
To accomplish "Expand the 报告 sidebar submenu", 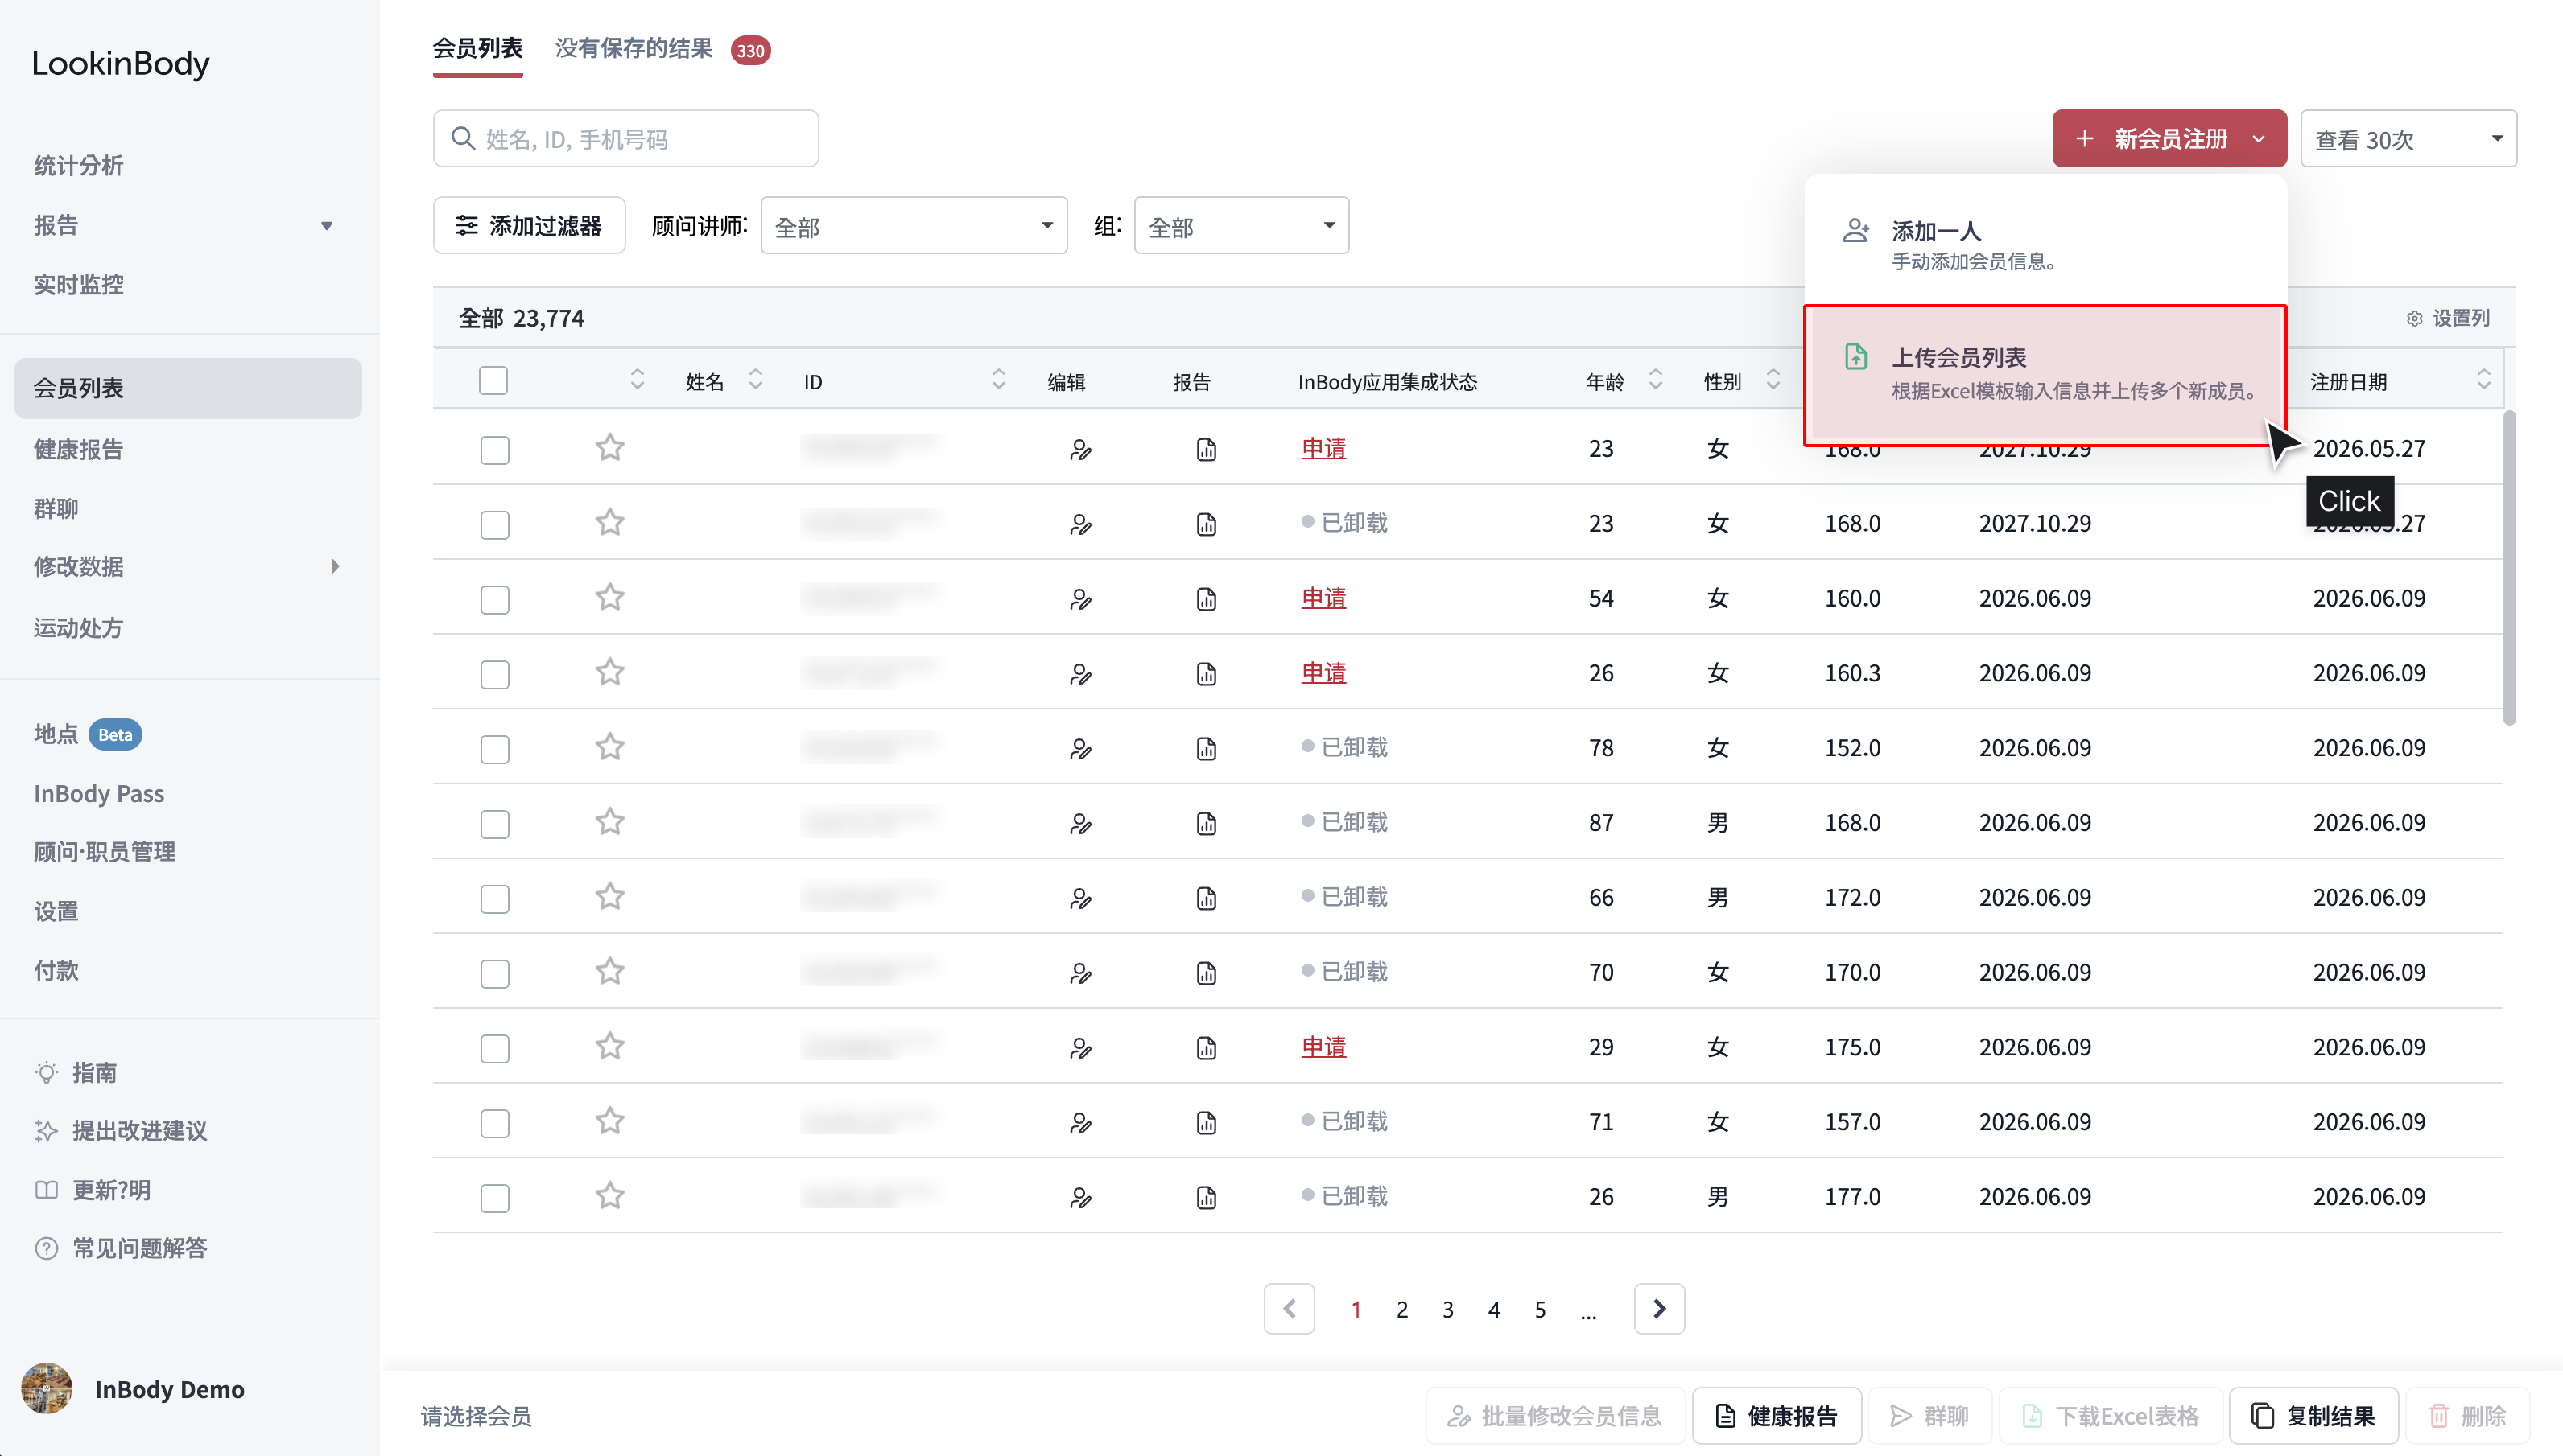I will [x=326, y=225].
